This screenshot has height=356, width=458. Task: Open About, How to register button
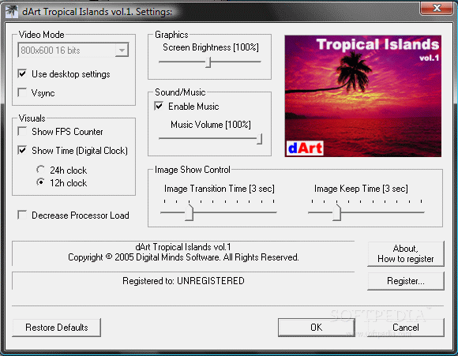(406, 253)
